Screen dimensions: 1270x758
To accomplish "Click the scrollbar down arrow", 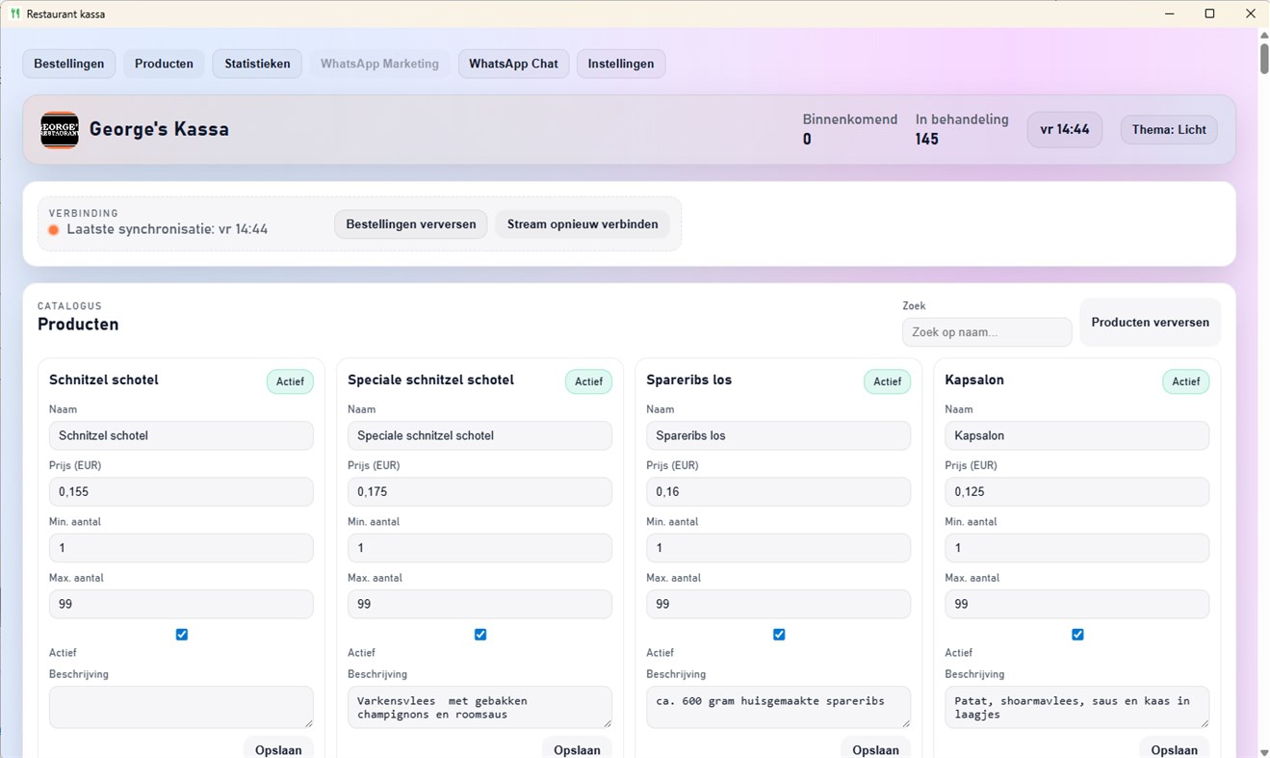I will pos(1263,751).
